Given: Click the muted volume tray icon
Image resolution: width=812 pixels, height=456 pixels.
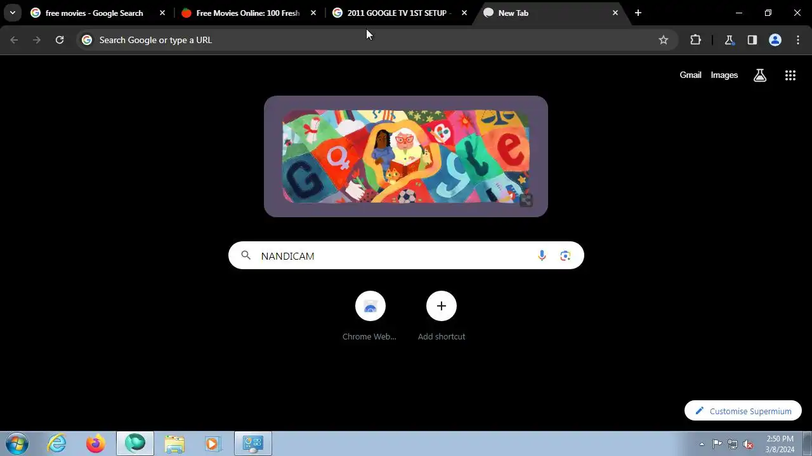Looking at the screenshot, I should (x=749, y=444).
